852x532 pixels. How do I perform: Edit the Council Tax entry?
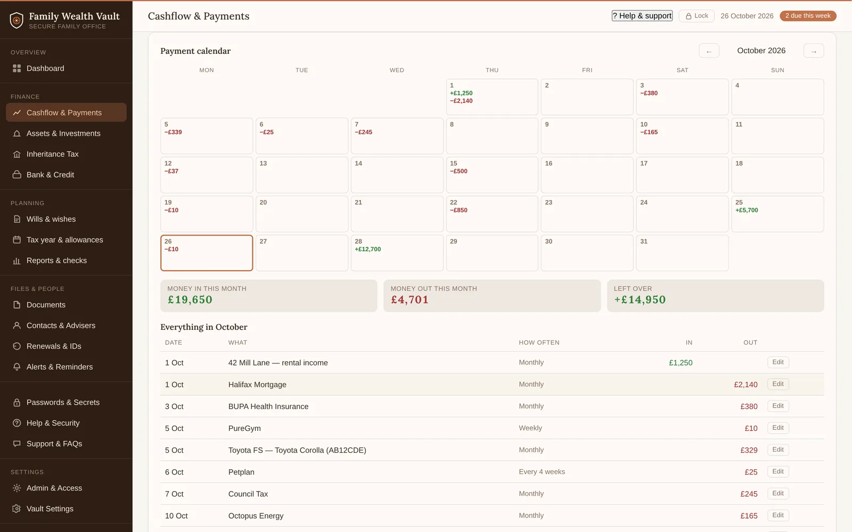click(x=778, y=493)
